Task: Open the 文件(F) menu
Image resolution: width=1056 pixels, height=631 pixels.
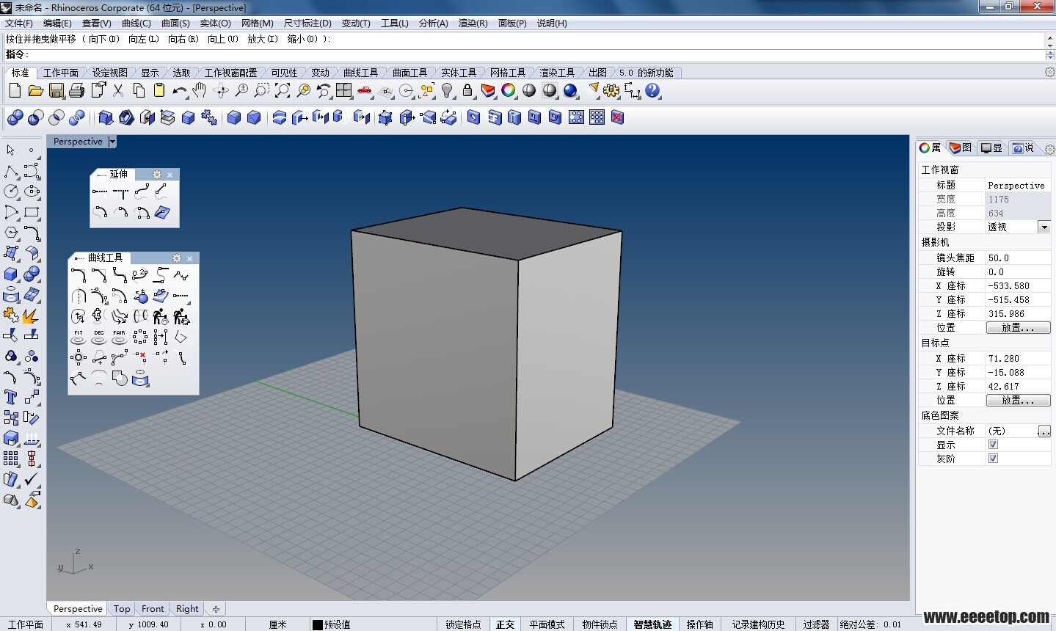Action: (x=19, y=23)
